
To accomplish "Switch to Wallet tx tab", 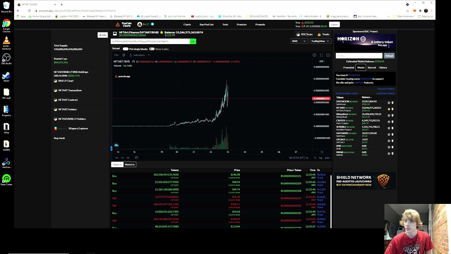I will point(130,165).
